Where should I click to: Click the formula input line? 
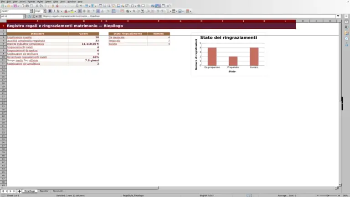pos(189,16)
